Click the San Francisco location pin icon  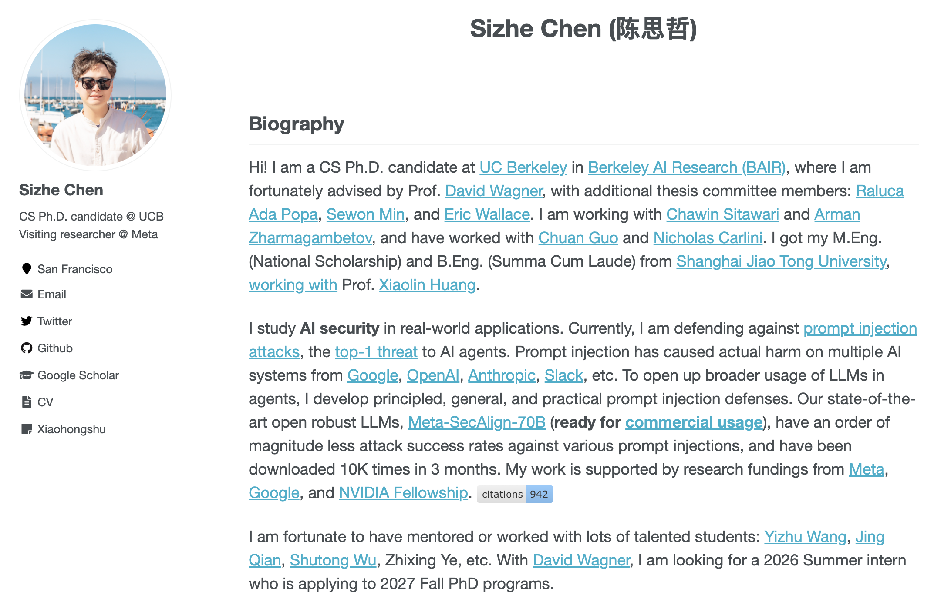tap(27, 269)
